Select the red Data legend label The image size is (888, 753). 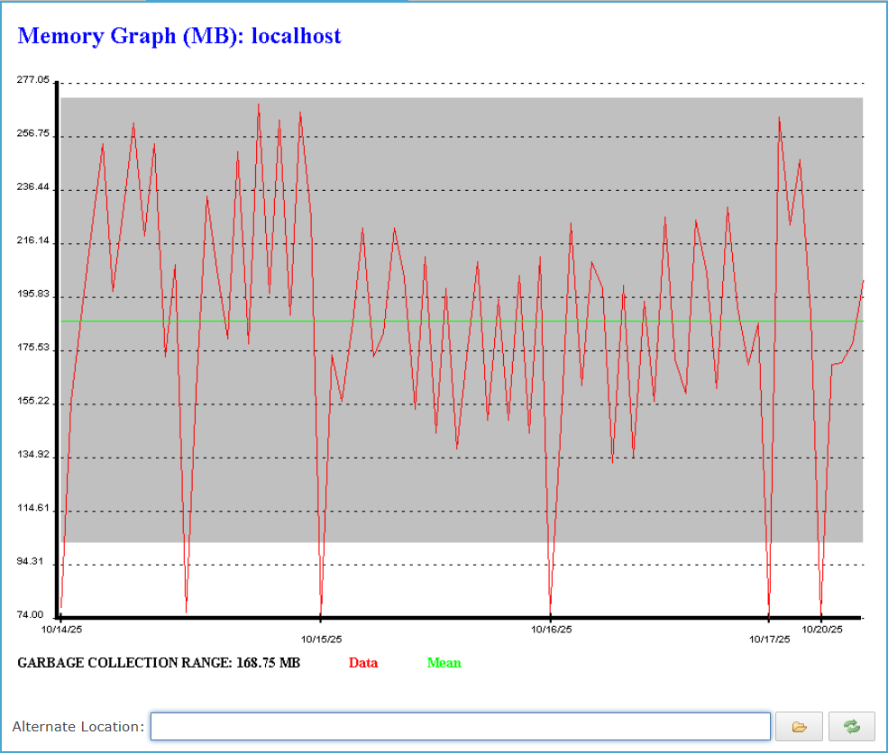click(363, 663)
